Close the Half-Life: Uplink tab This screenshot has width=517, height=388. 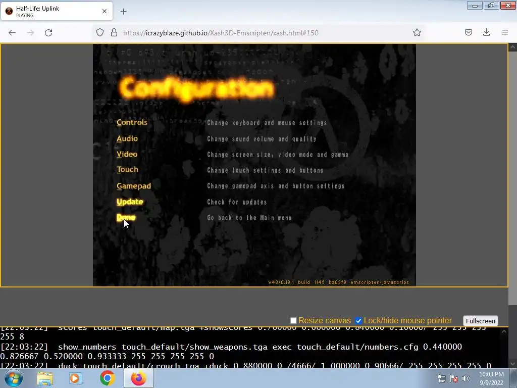[x=105, y=11]
